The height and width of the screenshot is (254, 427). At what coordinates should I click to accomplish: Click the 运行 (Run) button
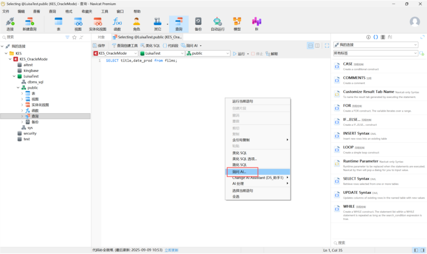click(x=239, y=54)
